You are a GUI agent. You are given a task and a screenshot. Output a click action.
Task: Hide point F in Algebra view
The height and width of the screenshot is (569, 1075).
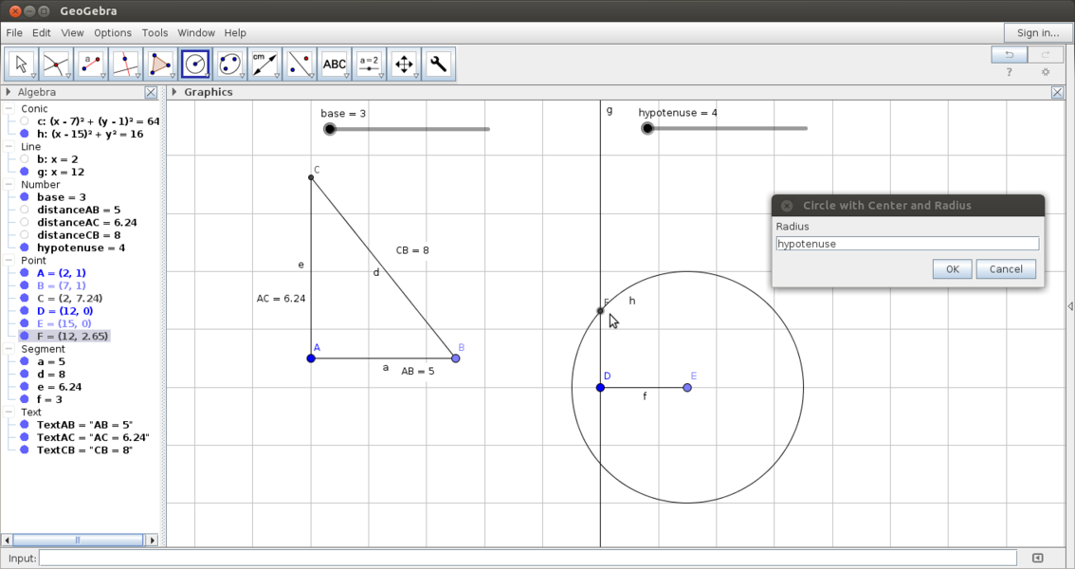[x=23, y=336]
